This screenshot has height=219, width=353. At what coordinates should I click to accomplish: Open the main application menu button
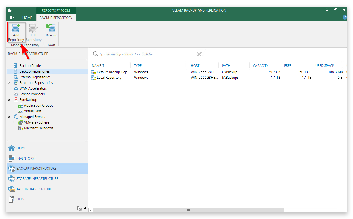coord(12,18)
